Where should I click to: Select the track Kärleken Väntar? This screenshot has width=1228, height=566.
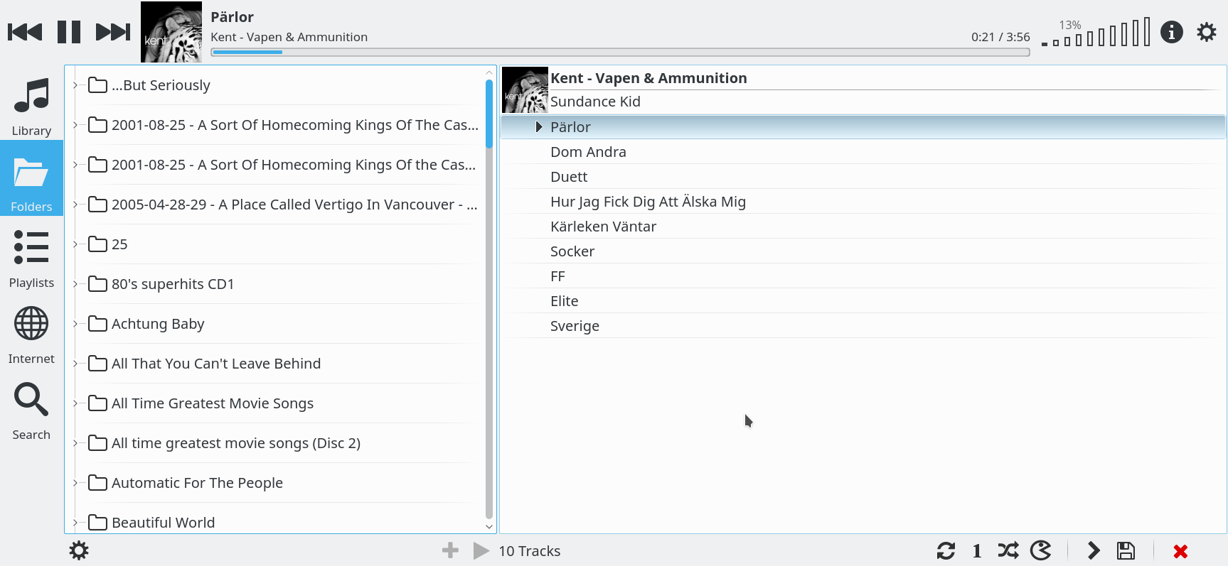863,227
